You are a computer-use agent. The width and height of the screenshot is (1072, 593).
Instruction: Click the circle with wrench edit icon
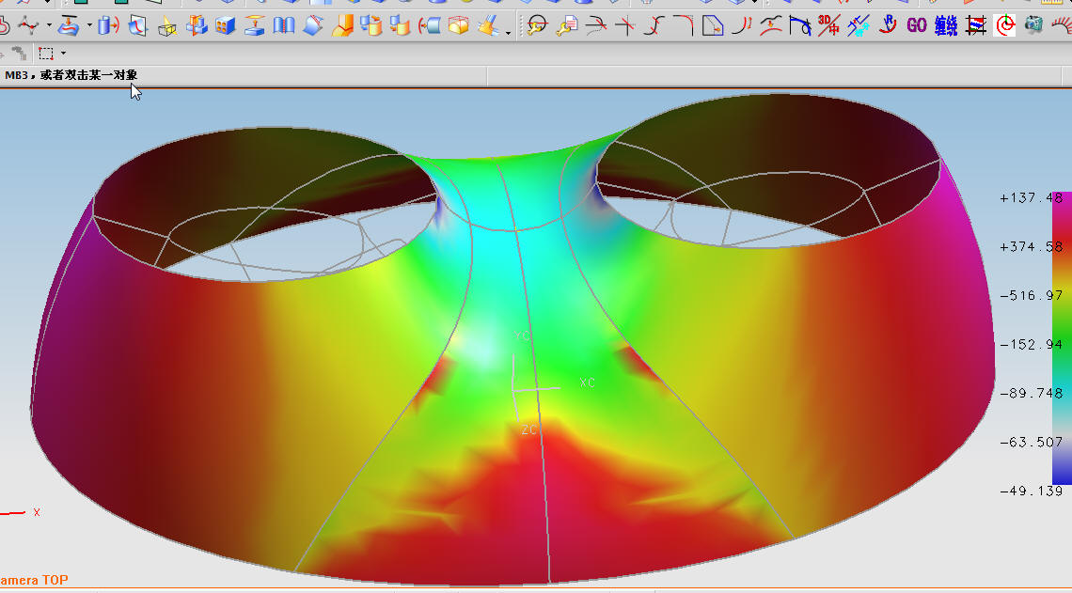[x=538, y=26]
